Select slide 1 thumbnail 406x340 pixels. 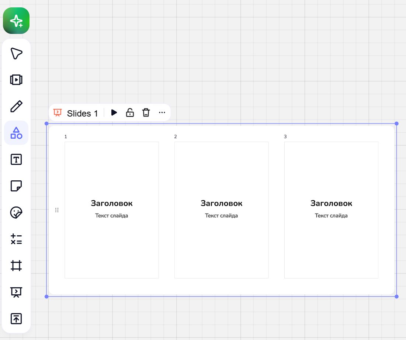coord(112,210)
